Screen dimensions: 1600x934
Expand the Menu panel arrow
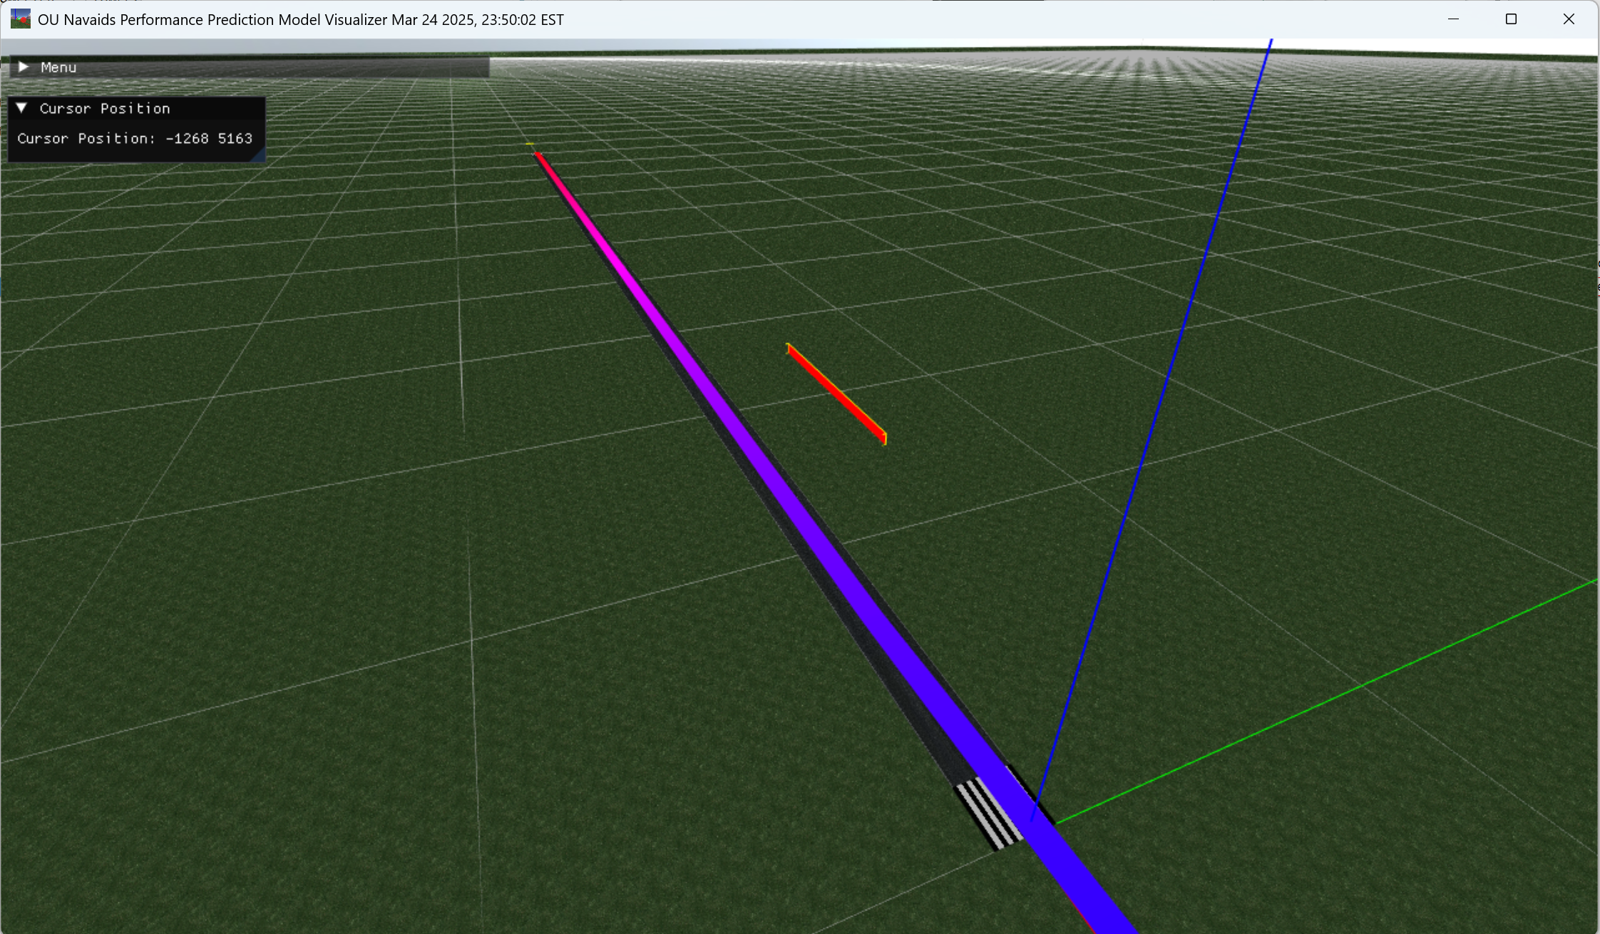[x=24, y=67]
